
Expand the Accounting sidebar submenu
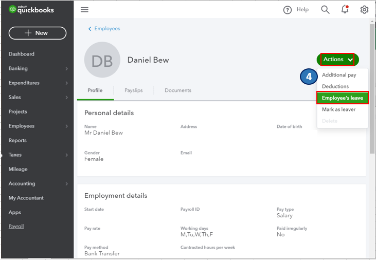click(x=66, y=183)
